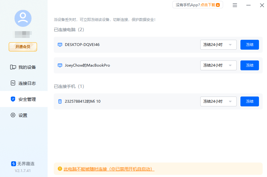Open 我的设备 in the sidebar
Image resolution: width=267 pixels, height=177 pixels.
(27, 67)
